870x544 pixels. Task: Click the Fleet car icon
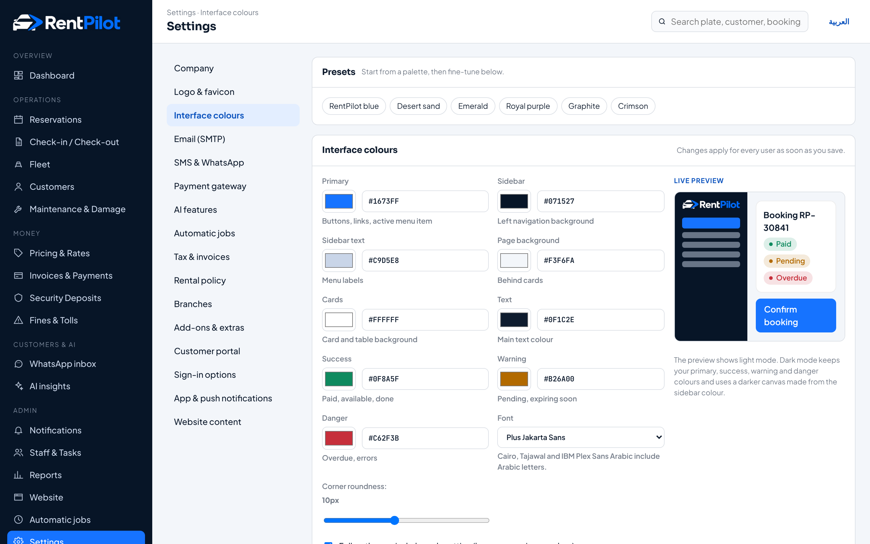[x=18, y=164]
